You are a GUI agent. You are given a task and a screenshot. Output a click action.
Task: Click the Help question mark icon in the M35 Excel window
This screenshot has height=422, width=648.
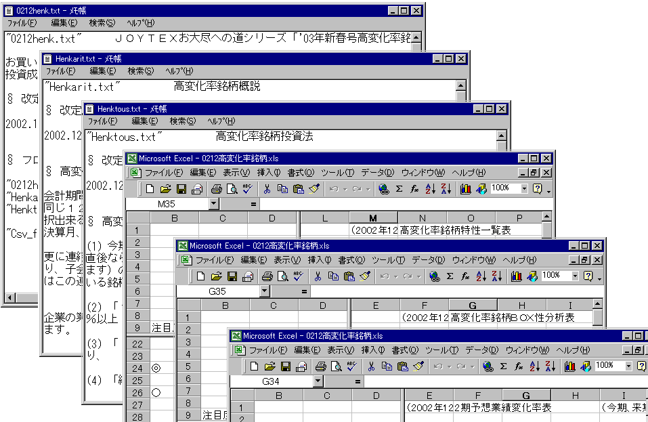tap(537, 189)
